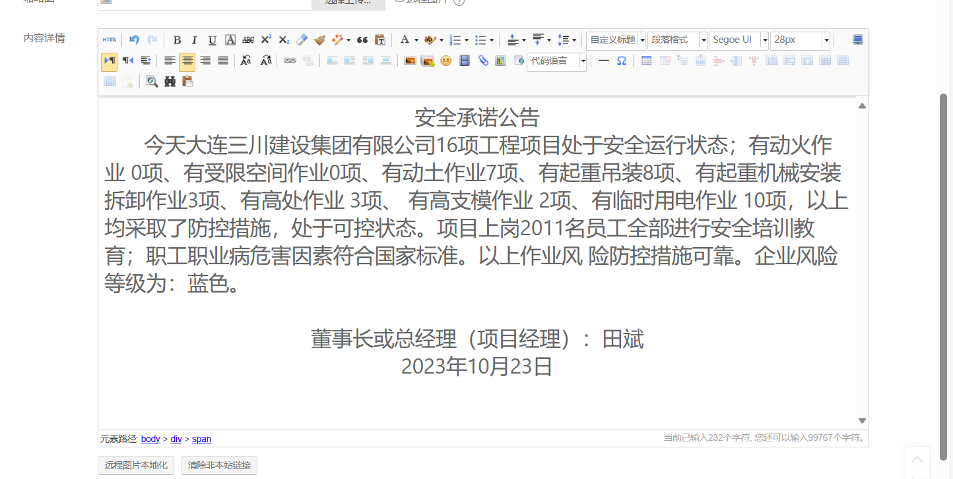Apply the current font color

click(405, 40)
